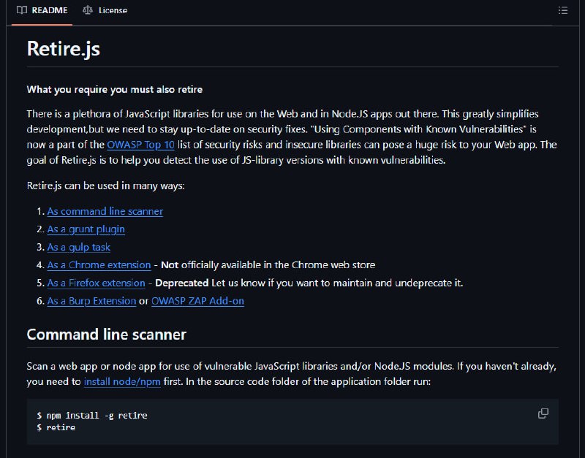Click the '$ npm install -g retire' line
585x458 pixels.
pyautogui.click(x=92, y=415)
